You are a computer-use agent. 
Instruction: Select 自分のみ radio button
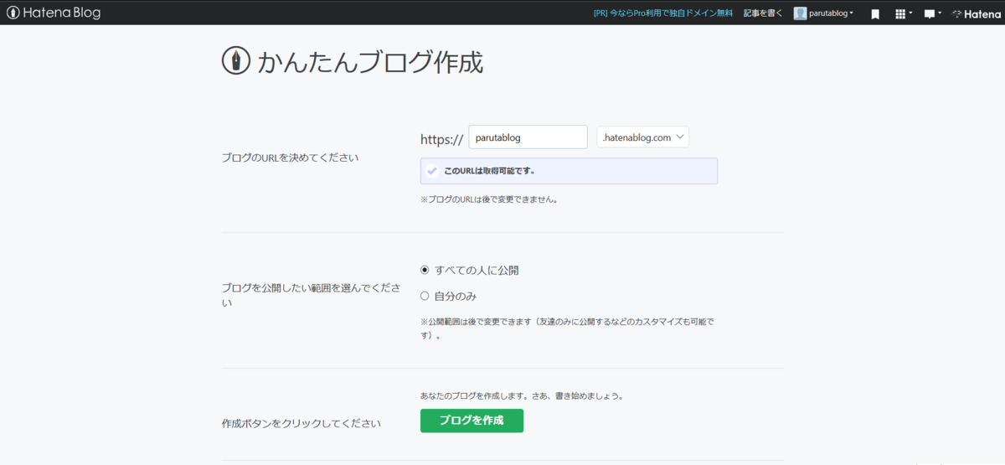(x=425, y=296)
